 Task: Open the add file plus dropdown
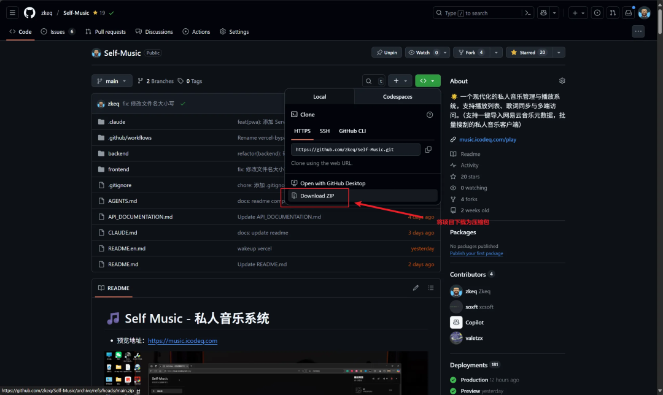pos(400,81)
